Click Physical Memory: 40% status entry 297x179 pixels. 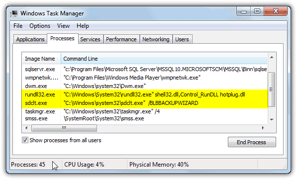click(159, 165)
